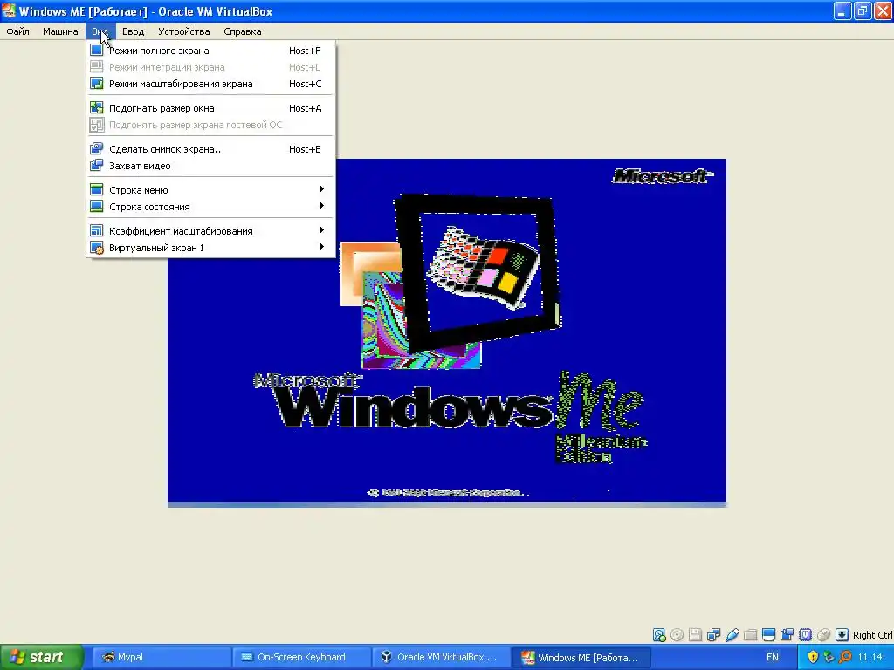The image size is (894, 670).
Task: Click the EN language indicator
Action: point(773,657)
